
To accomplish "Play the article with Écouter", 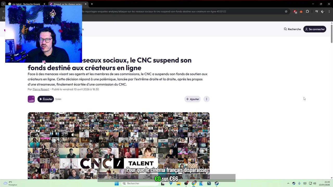I will [46, 99].
